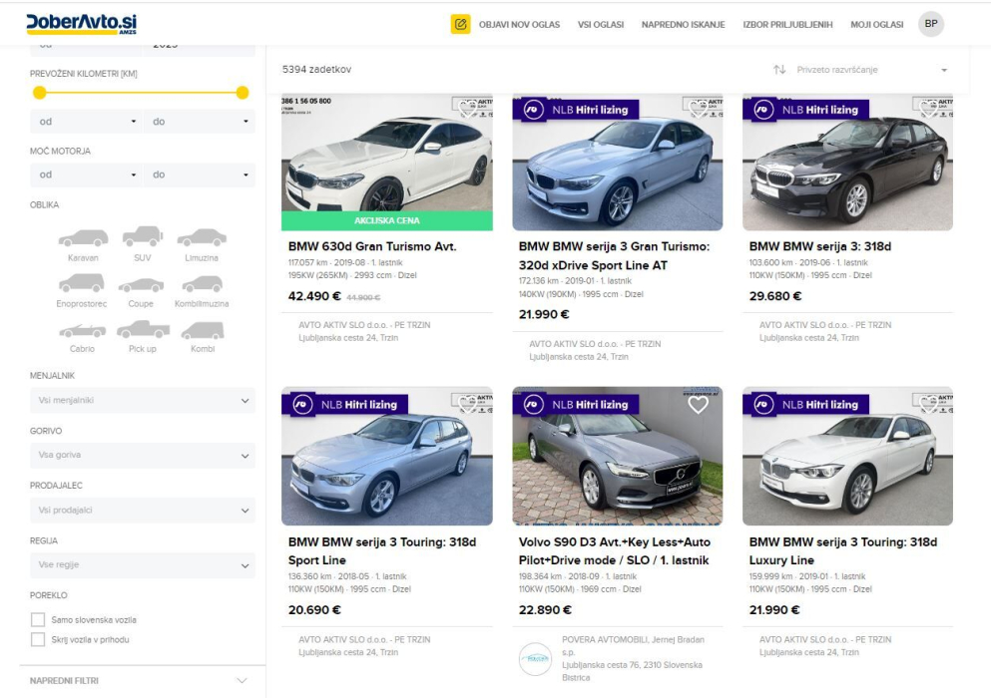Click the DoberAvto.si logo

(82, 22)
